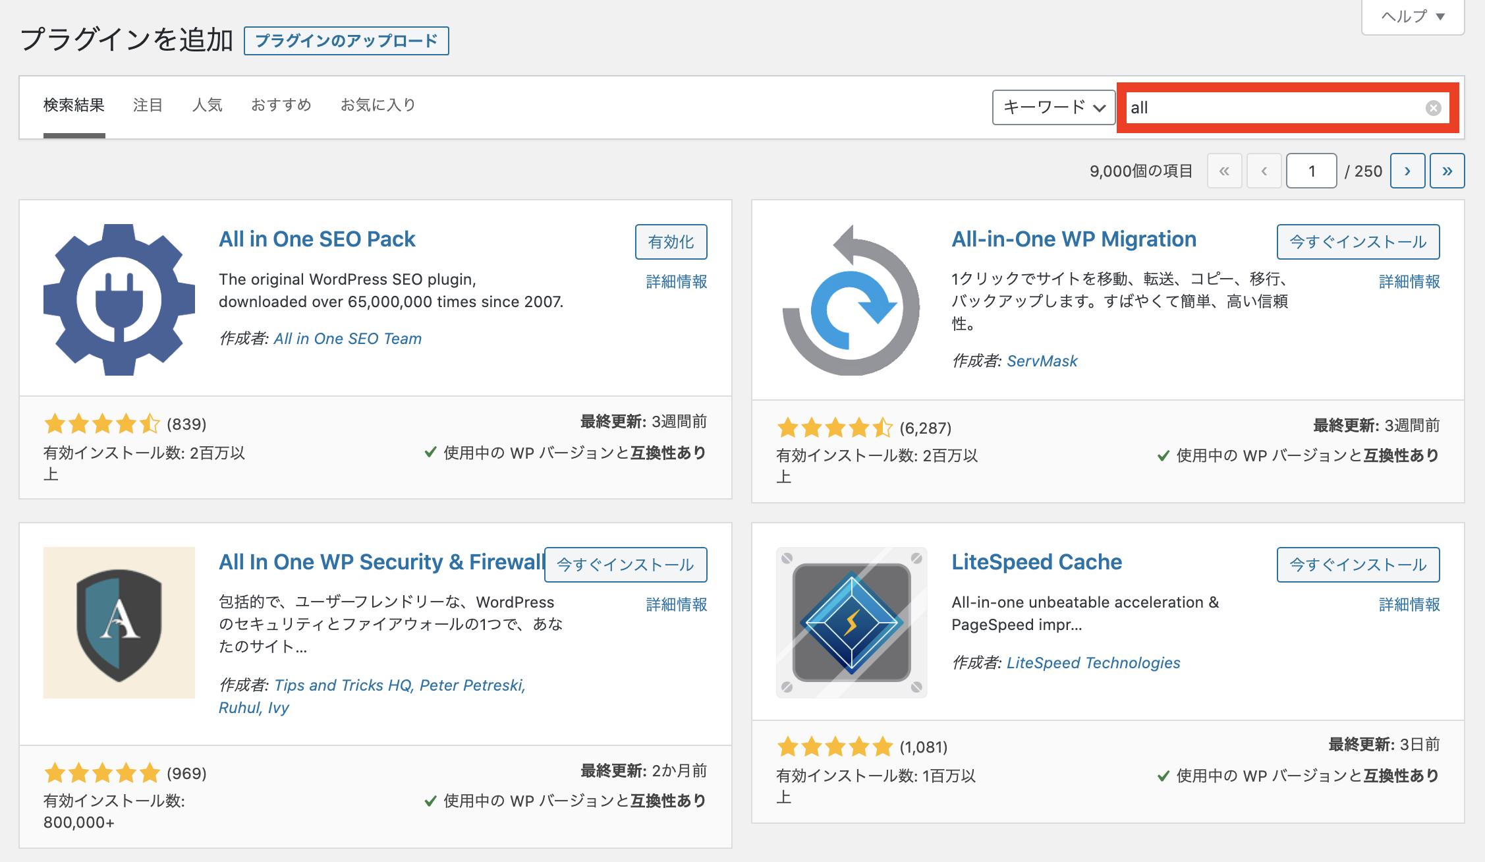The height and width of the screenshot is (862, 1485).
Task: Install All-in-One WP Migration now
Action: click(x=1359, y=242)
